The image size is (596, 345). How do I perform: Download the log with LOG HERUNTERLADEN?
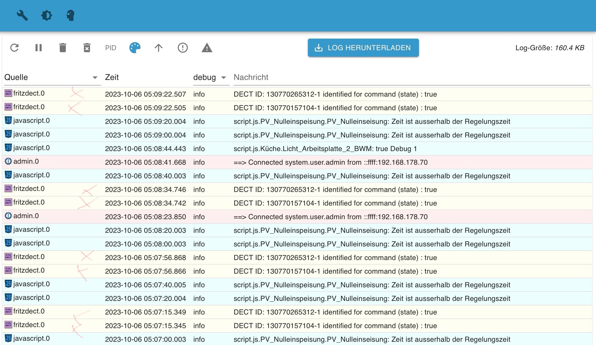[363, 48]
